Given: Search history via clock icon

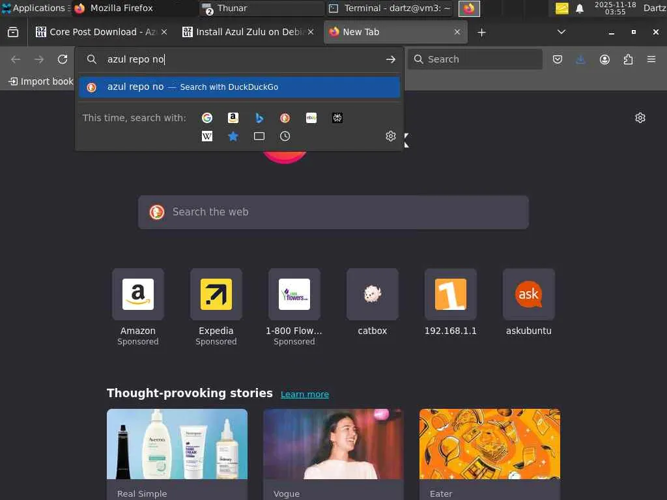Looking at the screenshot, I should click(285, 136).
